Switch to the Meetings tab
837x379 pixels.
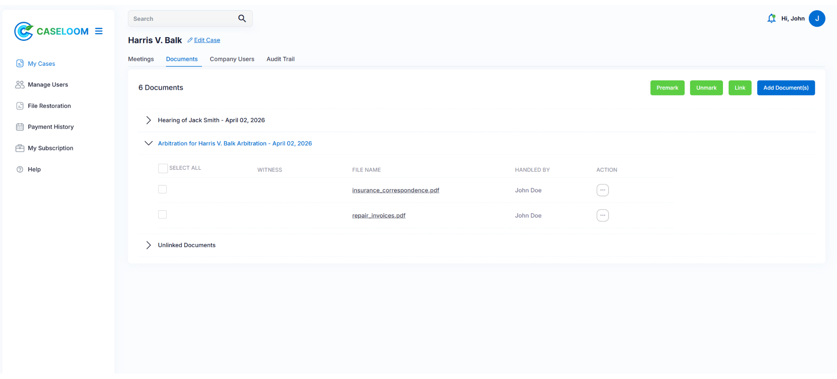141,59
